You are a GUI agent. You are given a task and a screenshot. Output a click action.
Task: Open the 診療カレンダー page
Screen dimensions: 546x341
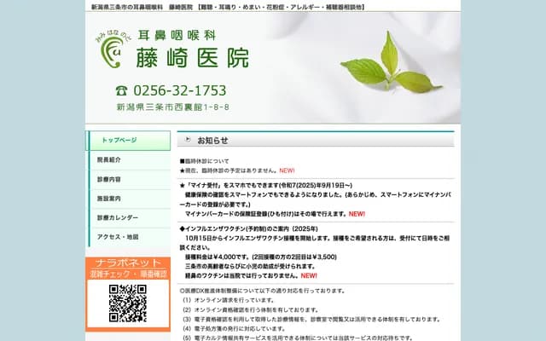coord(128,217)
